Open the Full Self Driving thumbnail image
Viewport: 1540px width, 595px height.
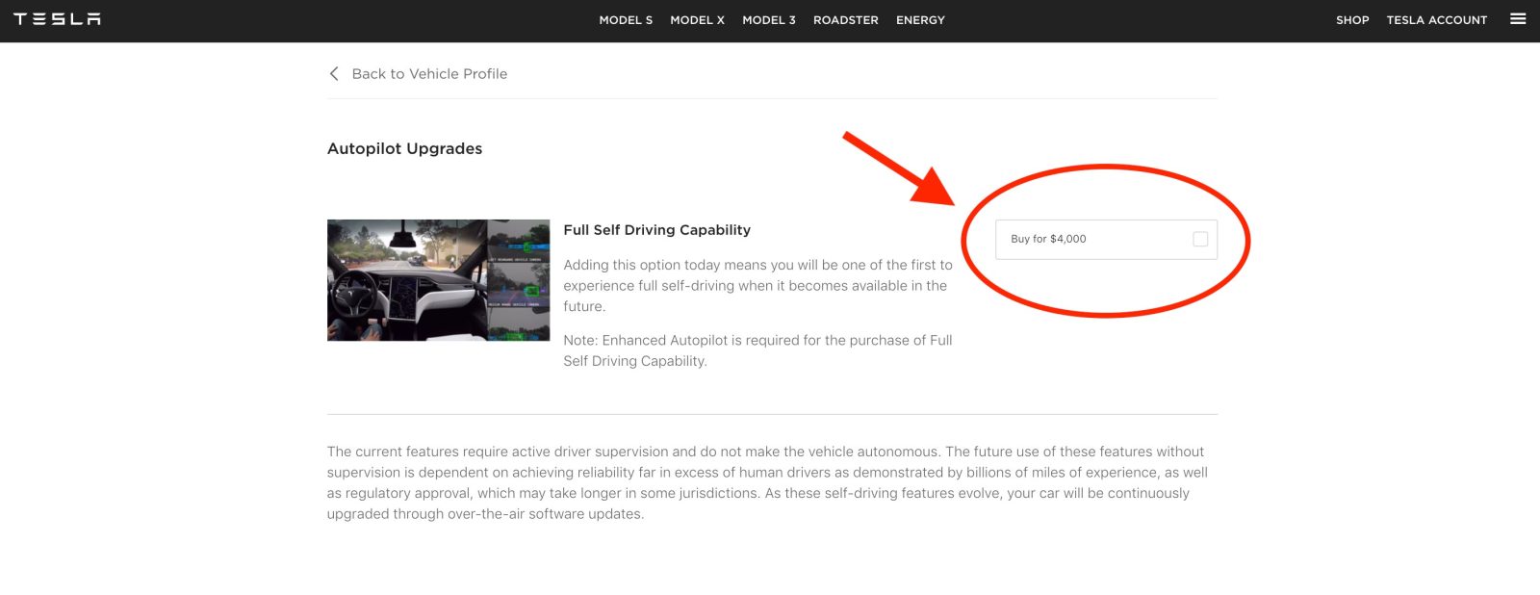pos(438,280)
